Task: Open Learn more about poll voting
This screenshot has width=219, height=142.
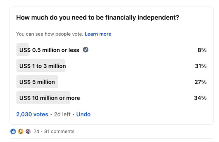Action: click(x=98, y=34)
